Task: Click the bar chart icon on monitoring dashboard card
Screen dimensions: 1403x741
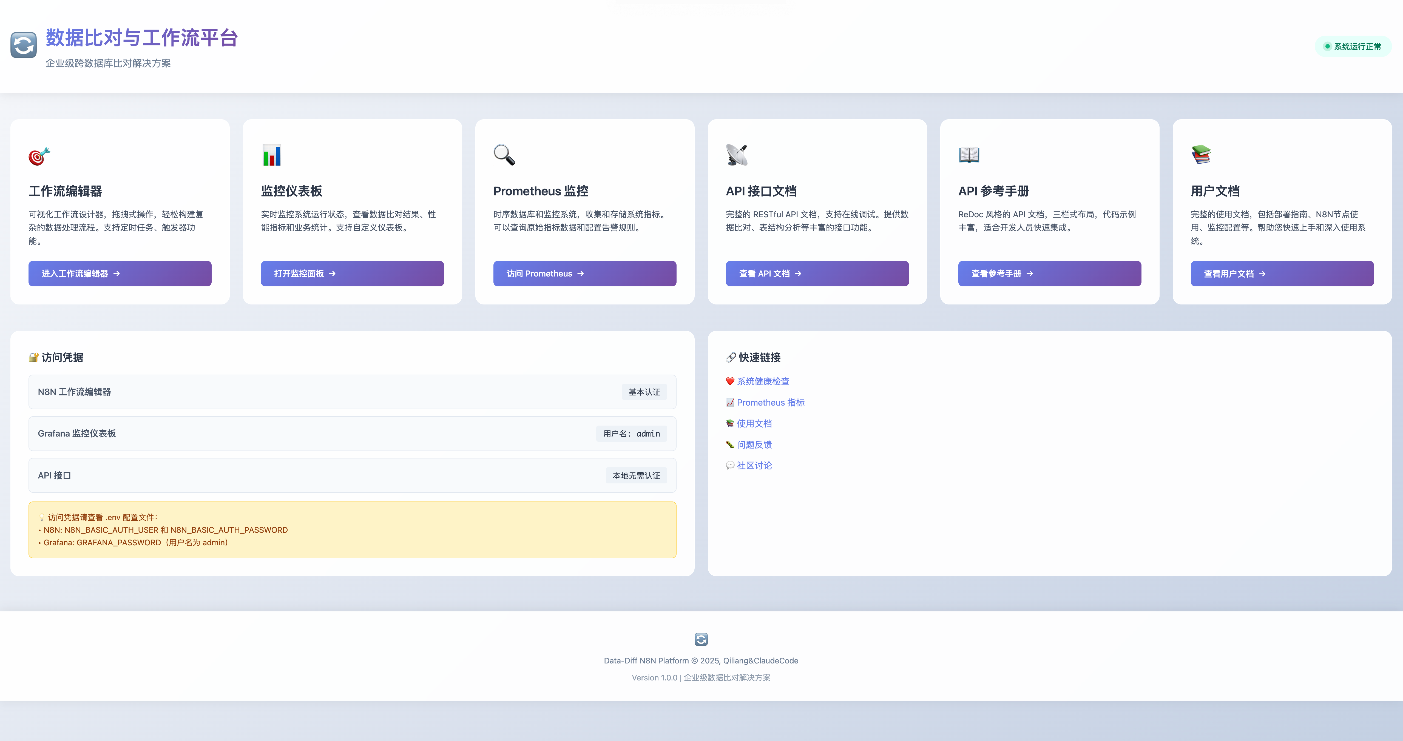Action: (x=272, y=155)
